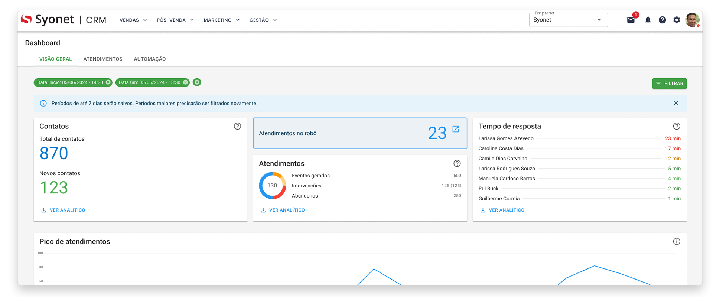Screen dimensions: 713x297
Task: Switch to the Atendimentos tab
Action: [x=103, y=59]
